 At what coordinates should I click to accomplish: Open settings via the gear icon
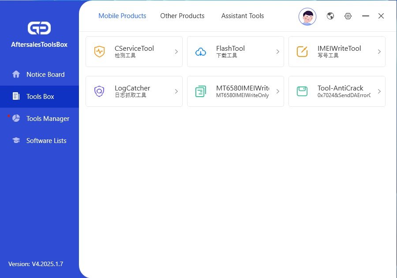[x=348, y=16]
